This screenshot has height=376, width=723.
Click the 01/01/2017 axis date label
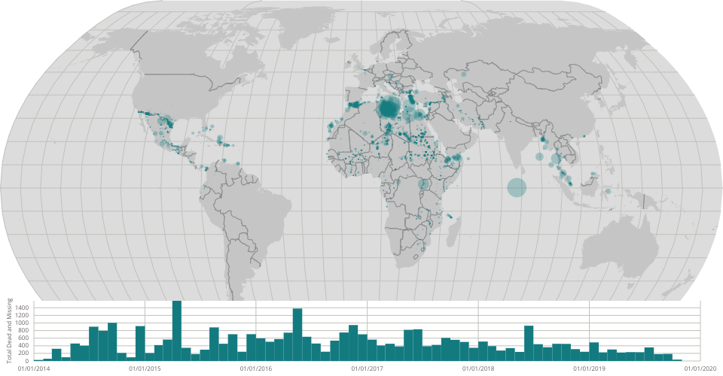(367, 368)
